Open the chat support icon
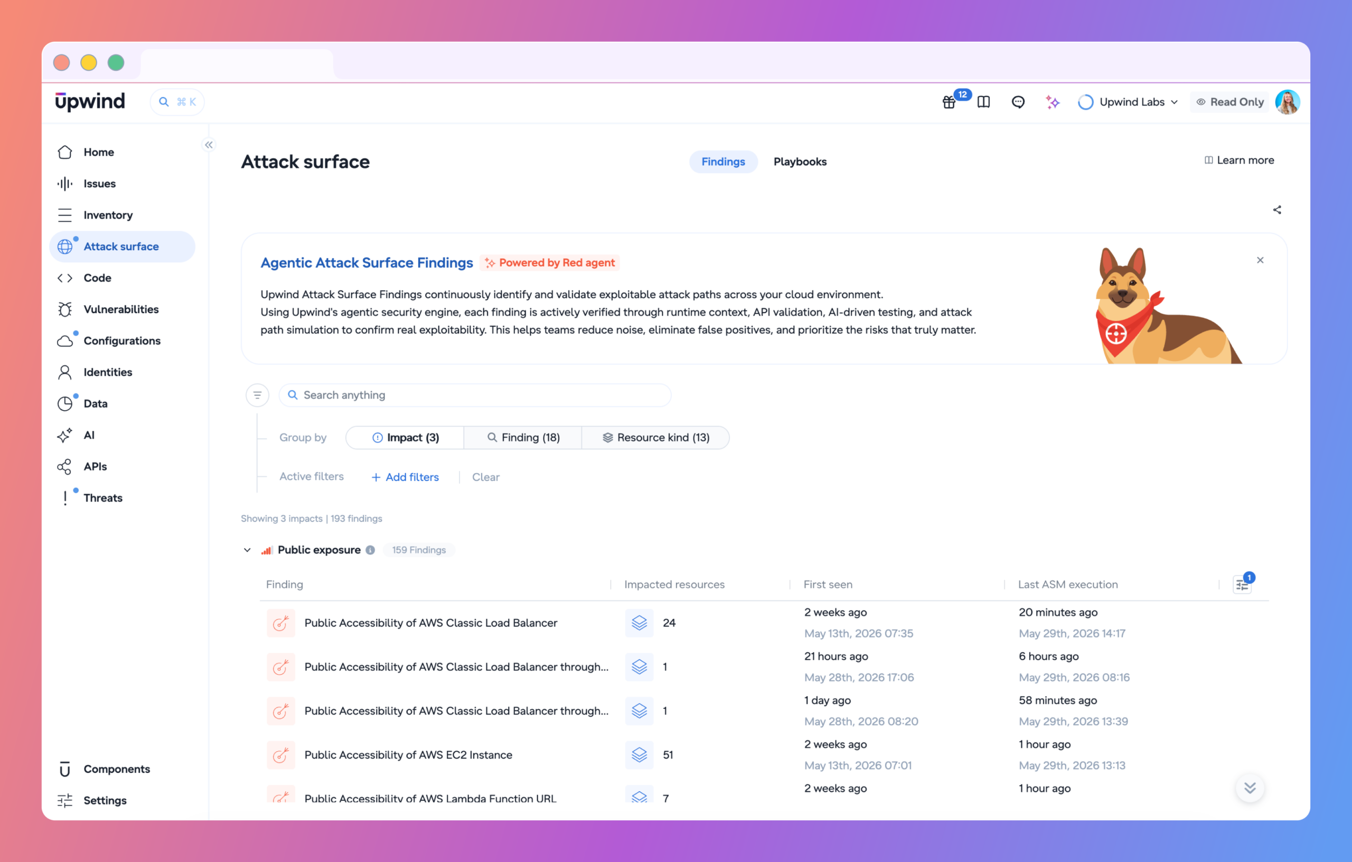Image resolution: width=1352 pixels, height=862 pixels. pyautogui.click(x=1018, y=102)
